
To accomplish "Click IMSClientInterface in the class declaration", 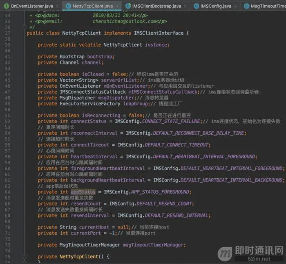I will [x=159, y=33].
